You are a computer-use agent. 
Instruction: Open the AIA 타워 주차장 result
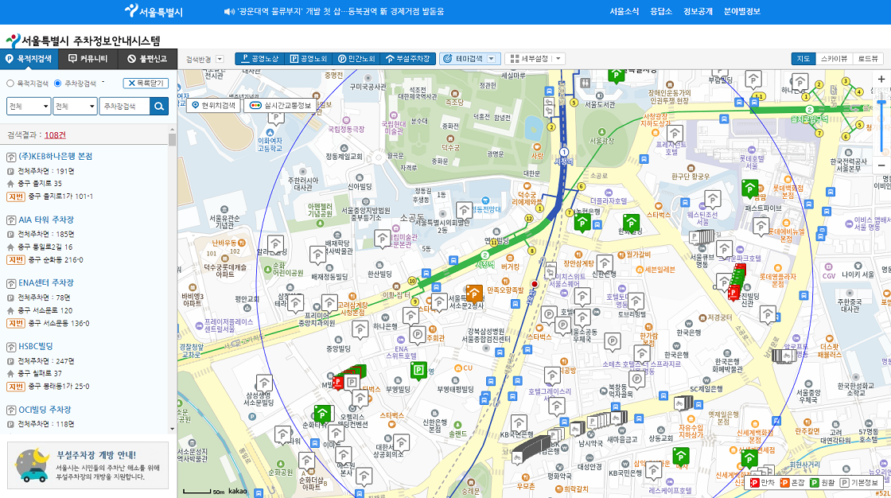point(46,220)
